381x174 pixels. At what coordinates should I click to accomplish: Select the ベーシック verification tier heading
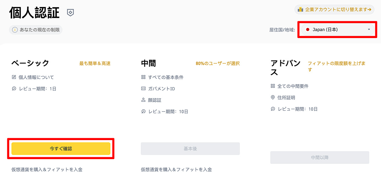(30, 63)
